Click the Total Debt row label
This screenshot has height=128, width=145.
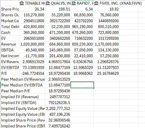(10, 27)
